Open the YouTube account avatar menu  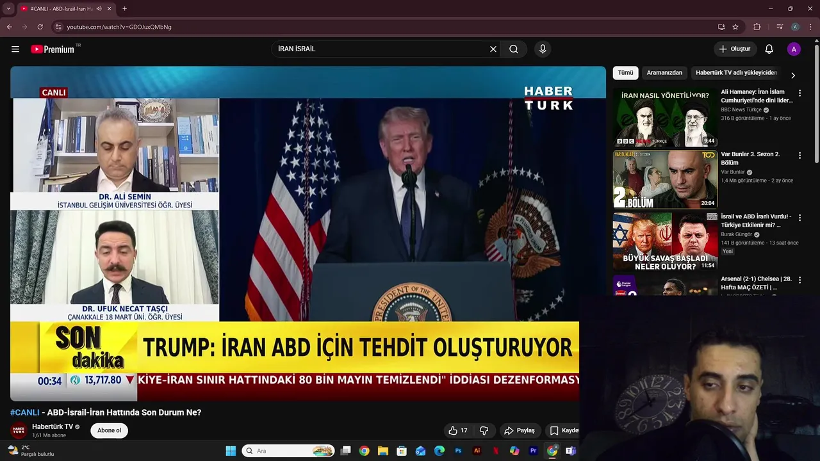click(794, 49)
